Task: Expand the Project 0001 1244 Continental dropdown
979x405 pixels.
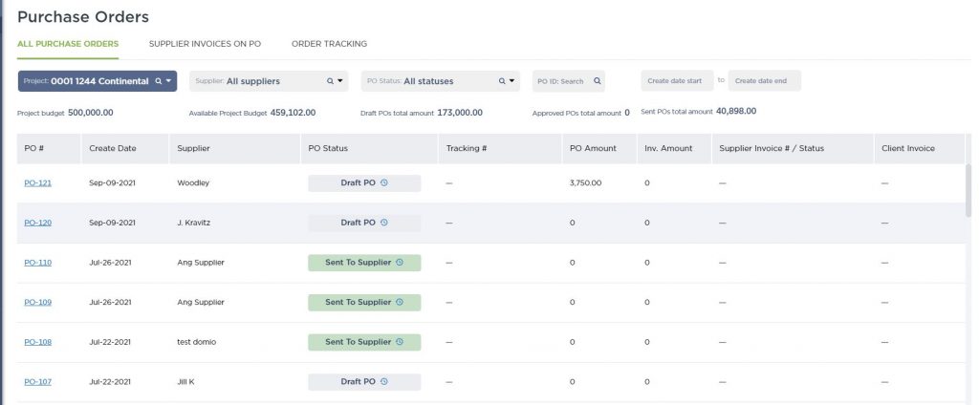Action: 169,81
